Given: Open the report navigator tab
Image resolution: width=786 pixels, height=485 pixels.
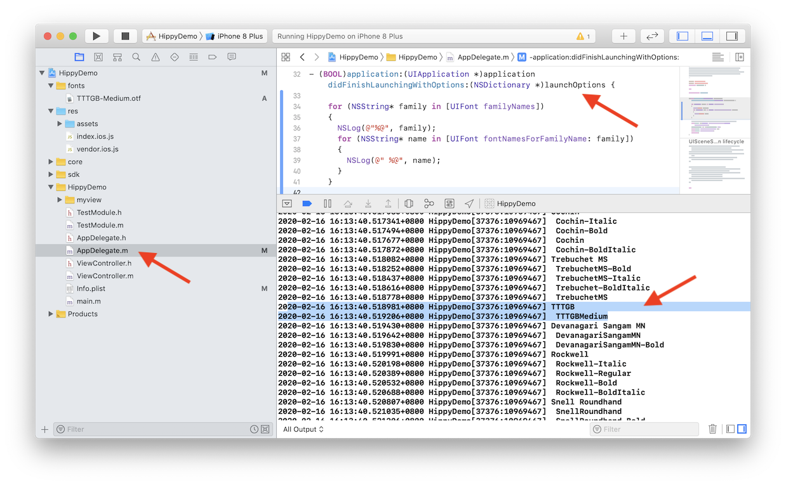Looking at the screenshot, I should pos(232,57).
